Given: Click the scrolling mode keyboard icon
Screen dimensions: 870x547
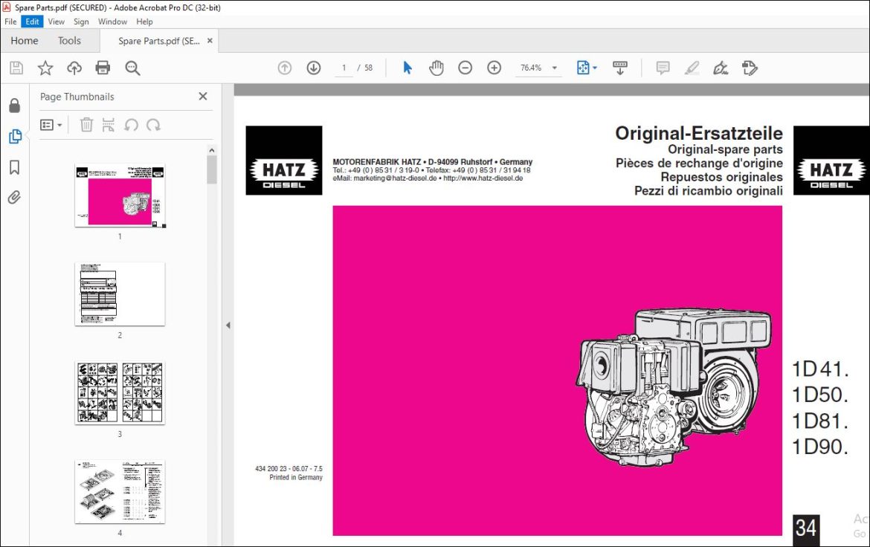Looking at the screenshot, I should (x=619, y=68).
